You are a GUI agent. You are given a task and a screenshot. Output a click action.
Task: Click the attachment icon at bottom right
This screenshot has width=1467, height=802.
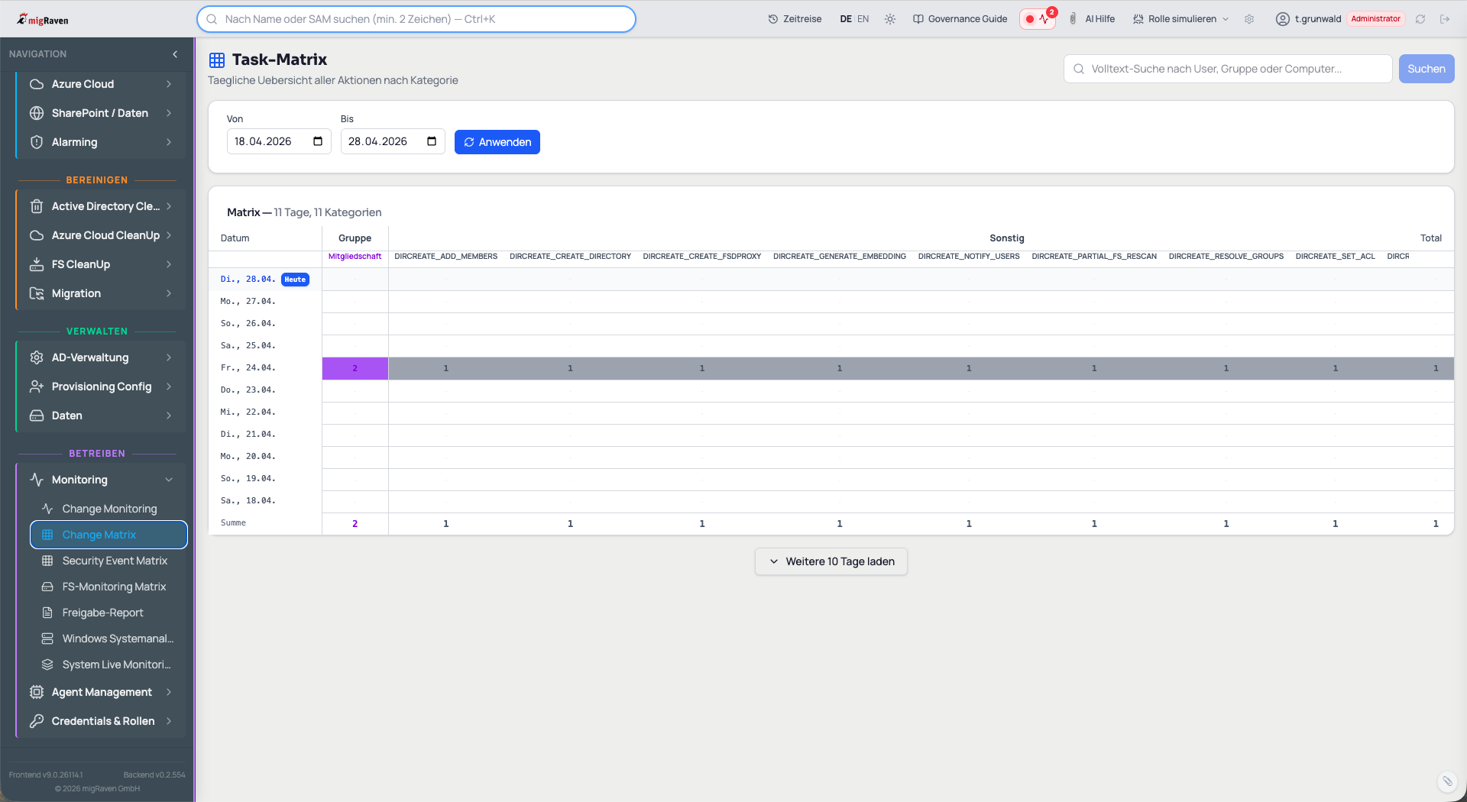[1446, 781]
